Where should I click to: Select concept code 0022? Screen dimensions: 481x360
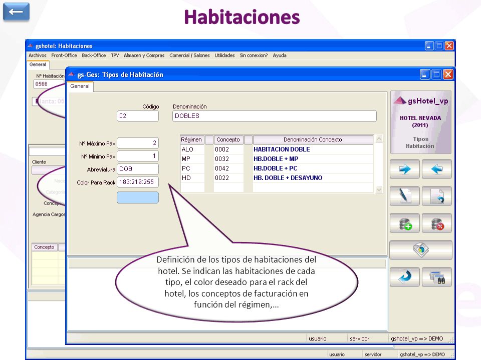tap(228, 178)
